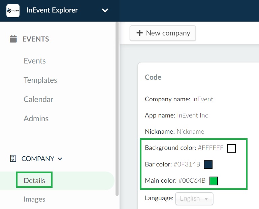Click the dark blue Bar color swatch
The height and width of the screenshot is (209, 259).
[x=208, y=164]
